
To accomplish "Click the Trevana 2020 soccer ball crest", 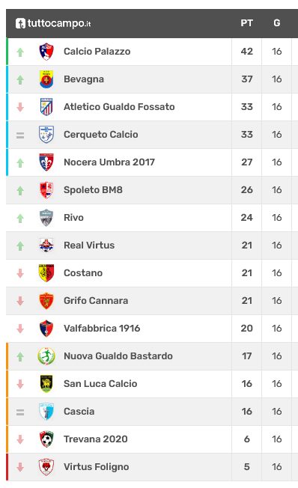I will [x=46, y=439].
